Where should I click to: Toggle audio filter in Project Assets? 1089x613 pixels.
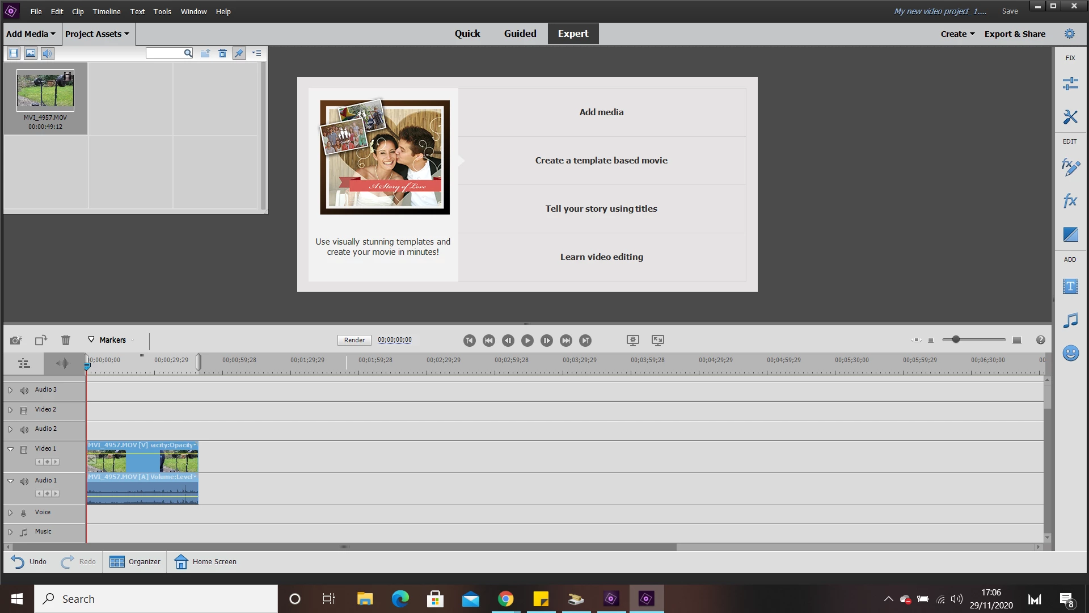(x=48, y=53)
